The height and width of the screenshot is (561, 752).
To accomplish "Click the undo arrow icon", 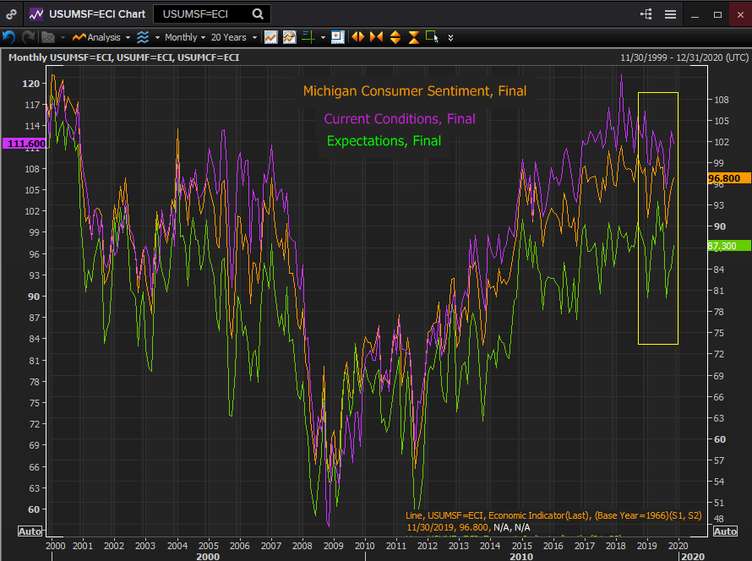I will click(x=9, y=37).
